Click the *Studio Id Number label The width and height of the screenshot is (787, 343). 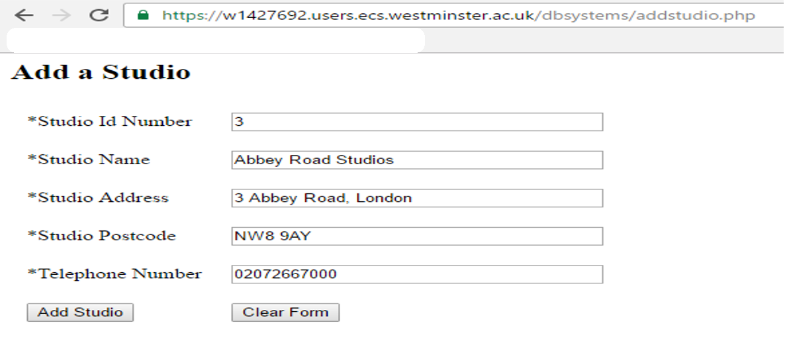coord(110,122)
